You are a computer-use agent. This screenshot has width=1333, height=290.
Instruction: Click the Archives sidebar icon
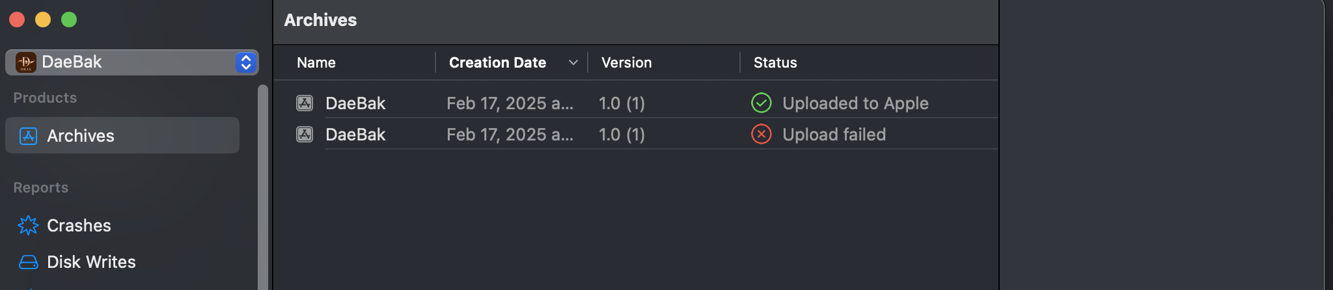29,136
